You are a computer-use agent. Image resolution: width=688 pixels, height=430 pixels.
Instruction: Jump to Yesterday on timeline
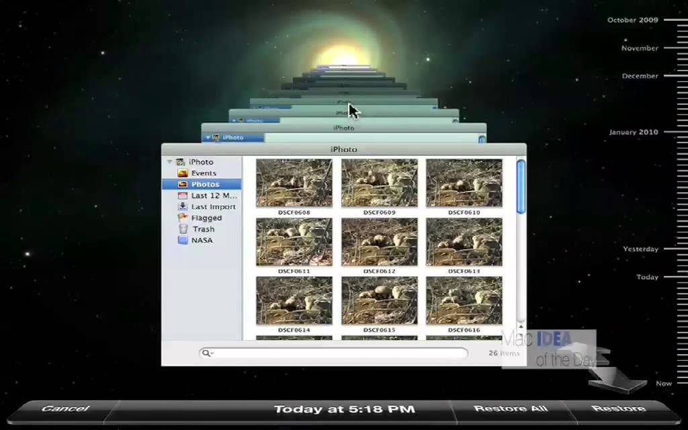click(640, 249)
